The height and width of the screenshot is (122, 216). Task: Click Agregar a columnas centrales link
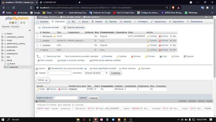pyautogui.click(x=72, y=60)
